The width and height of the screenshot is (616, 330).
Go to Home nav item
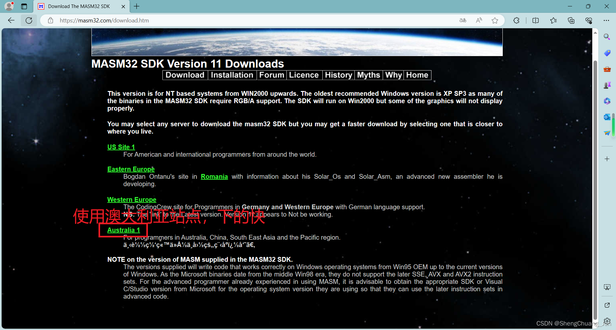(x=417, y=75)
